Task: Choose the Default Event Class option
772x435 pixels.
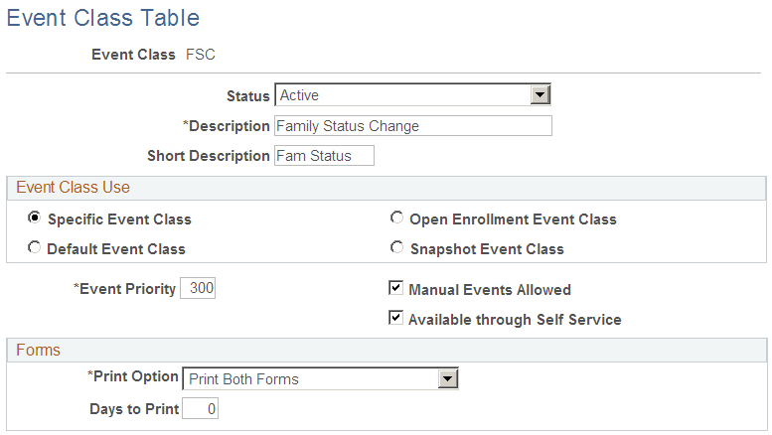Action: (35, 248)
